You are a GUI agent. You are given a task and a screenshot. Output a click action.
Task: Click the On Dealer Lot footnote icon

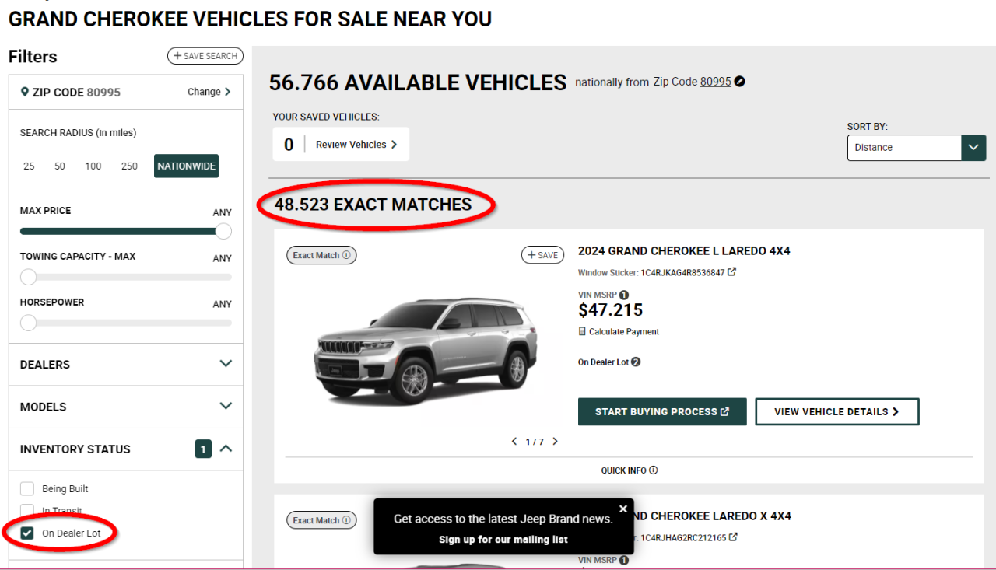(x=636, y=362)
